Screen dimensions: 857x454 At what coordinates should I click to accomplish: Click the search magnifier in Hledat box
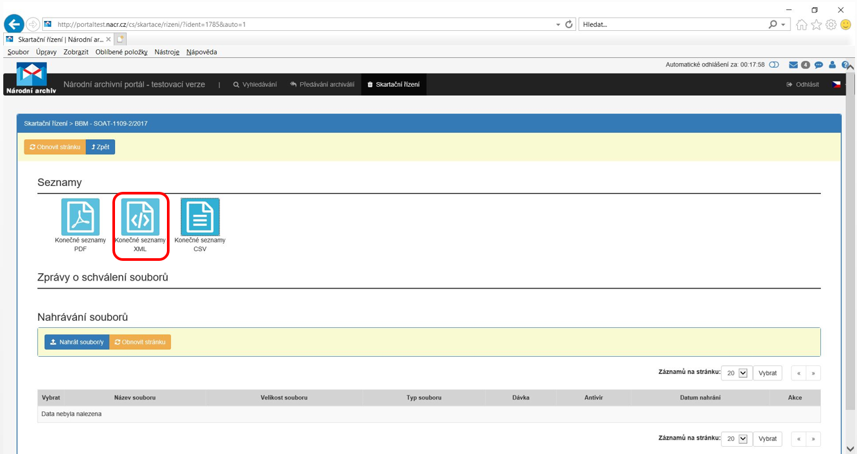773,24
